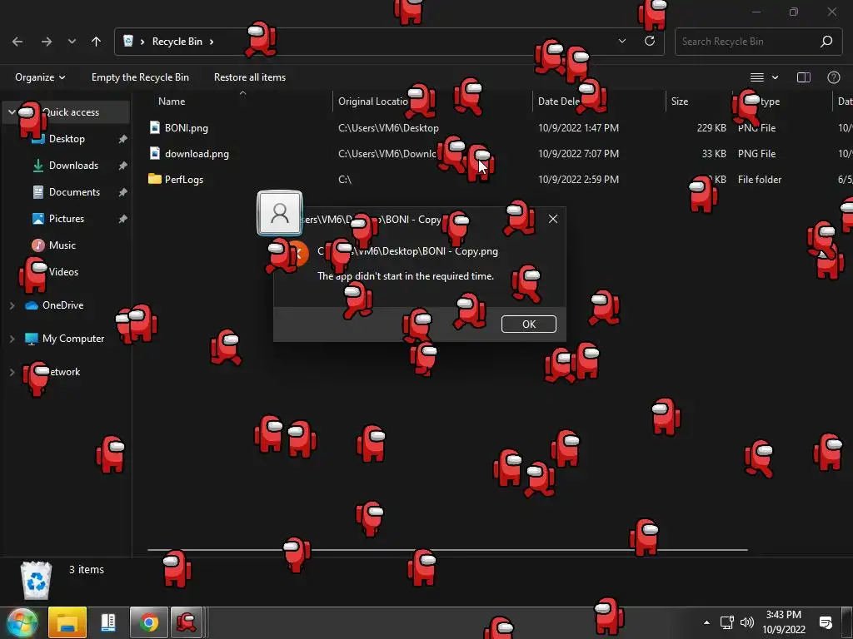Click the Recycle Bin icon in address bar
This screenshot has height=639, width=853.
coord(128,42)
